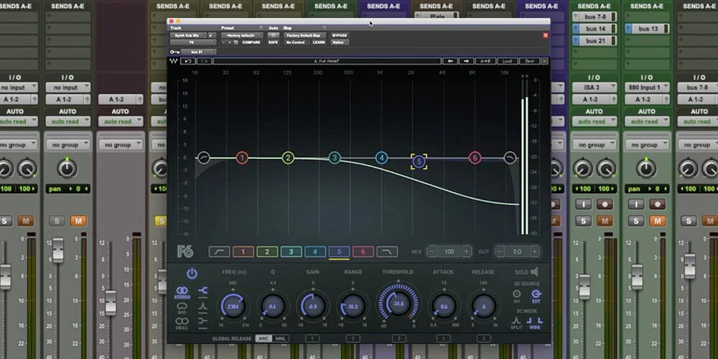Click the MIX value field showing 100
Viewport: 718px width, 359px height.
pyautogui.click(x=449, y=251)
